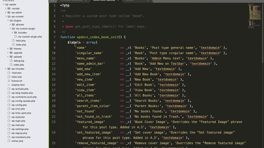Viewport: 264px width, 148px height.
Task: Click the file icon beside wp-config.php
Action: tap(9, 105)
